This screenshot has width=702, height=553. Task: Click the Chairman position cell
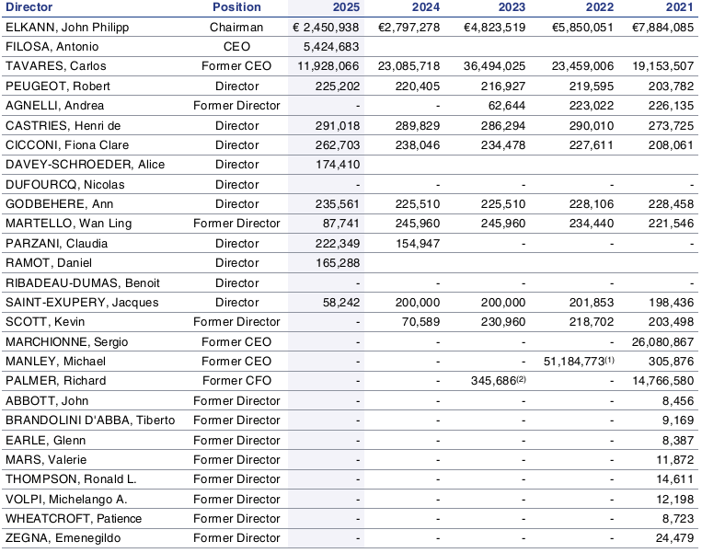point(236,27)
